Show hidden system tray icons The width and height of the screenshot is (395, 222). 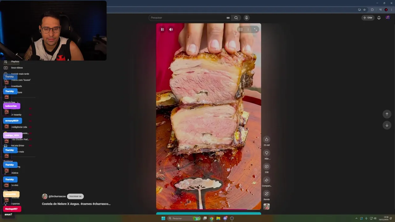click(356, 218)
